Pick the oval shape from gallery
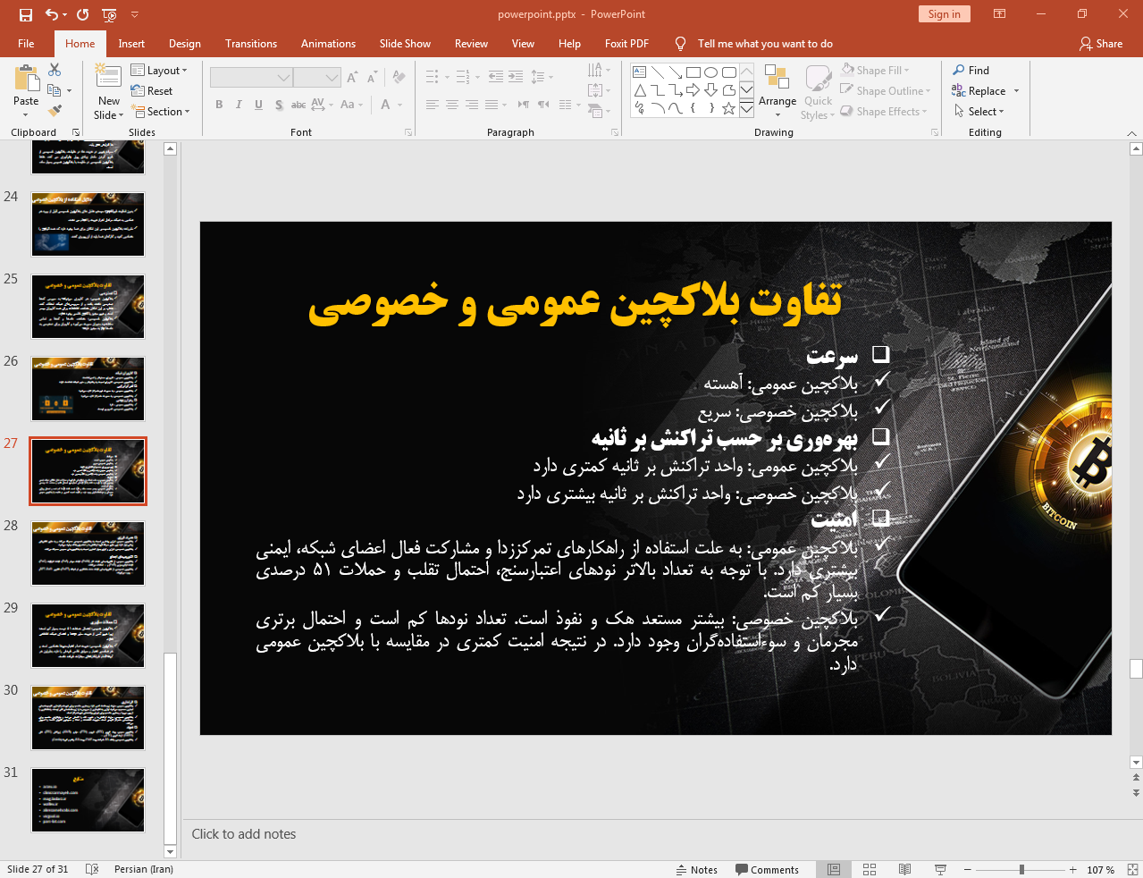The height and width of the screenshot is (878, 1143). pos(711,72)
